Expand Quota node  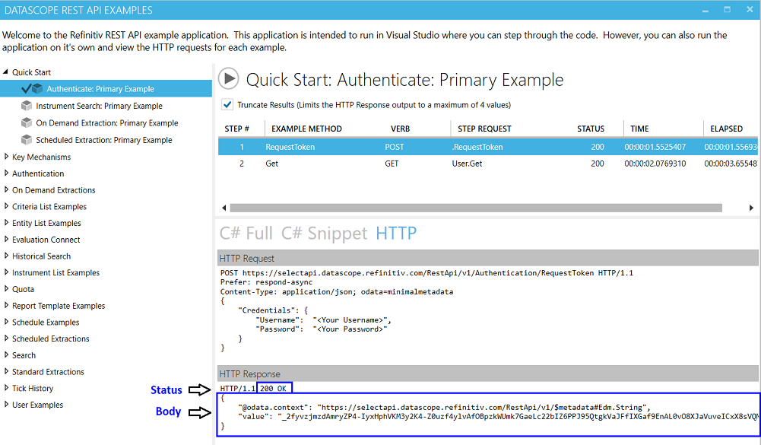6,288
